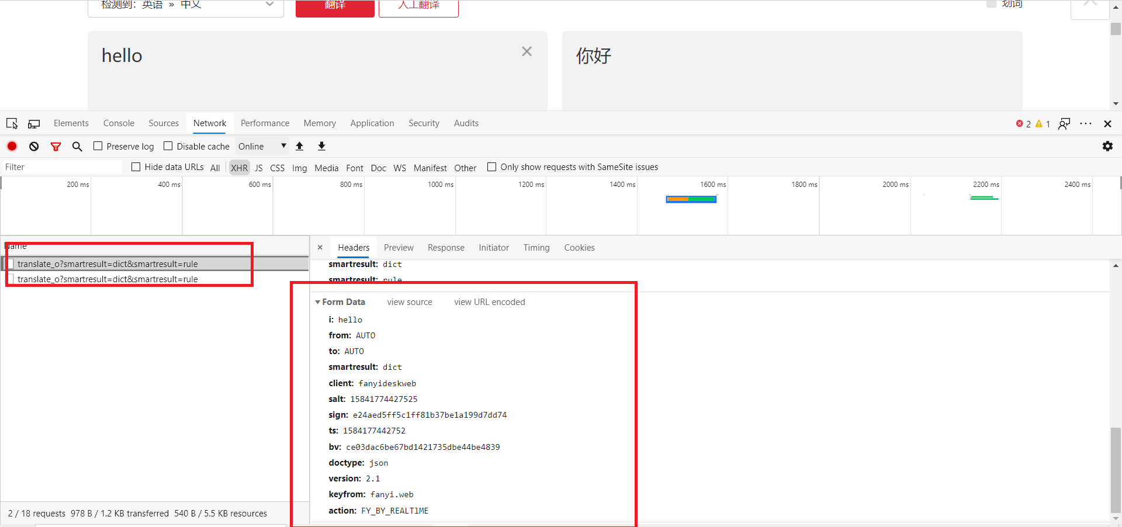The width and height of the screenshot is (1122, 527).
Task: Import HAR file with upload arrow
Action: pos(299,146)
